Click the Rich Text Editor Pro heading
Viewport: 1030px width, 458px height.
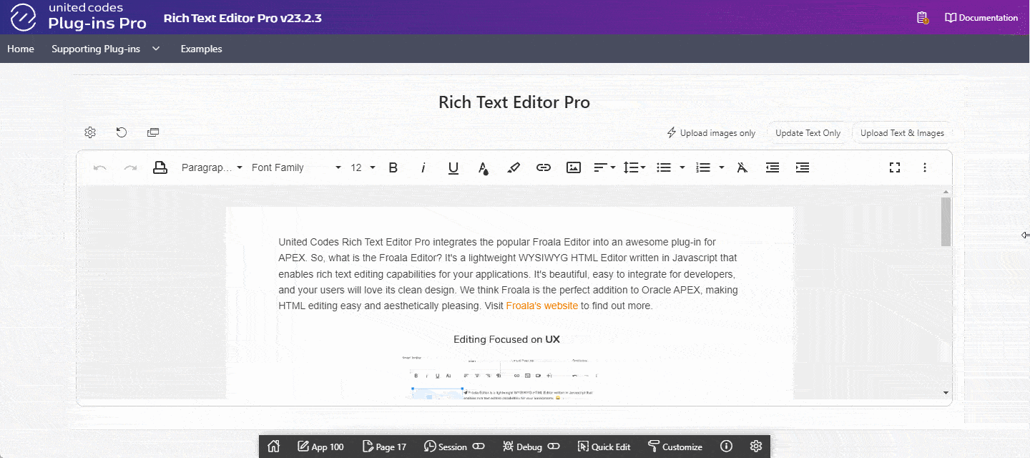(x=514, y=102)
